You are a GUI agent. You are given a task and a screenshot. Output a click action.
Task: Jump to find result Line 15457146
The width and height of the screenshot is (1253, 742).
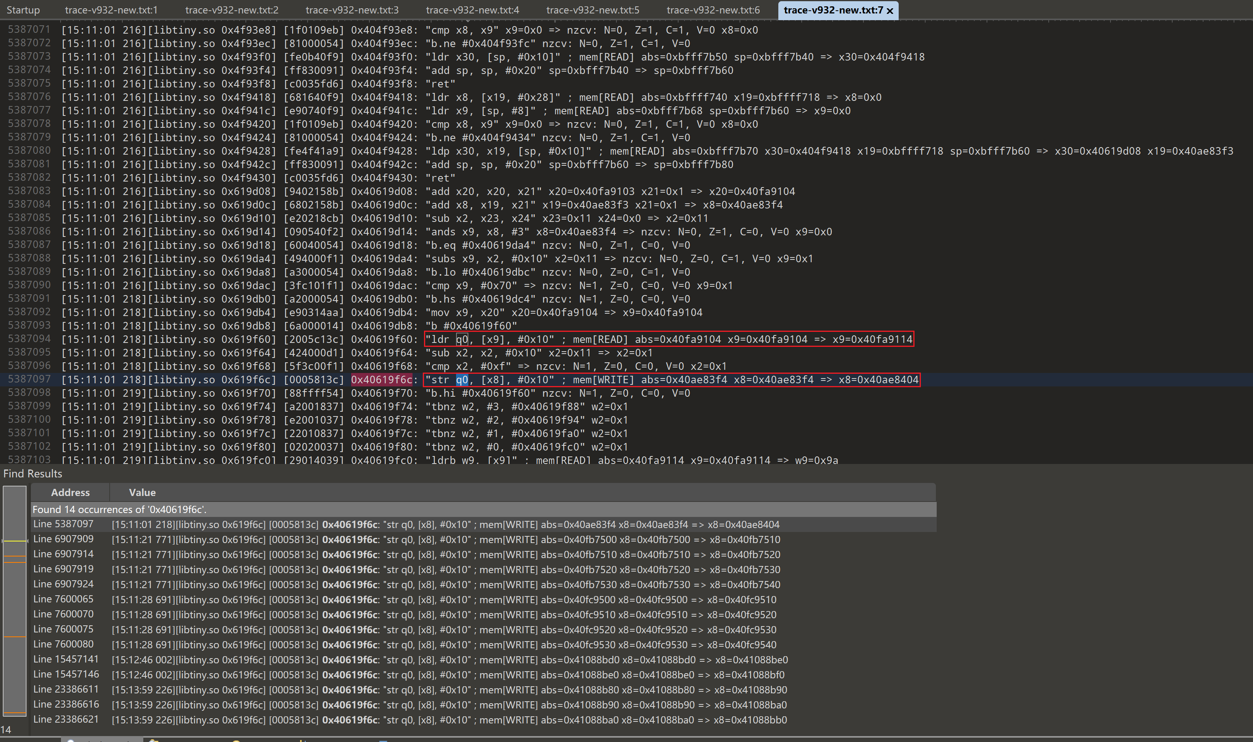point(483,674)
